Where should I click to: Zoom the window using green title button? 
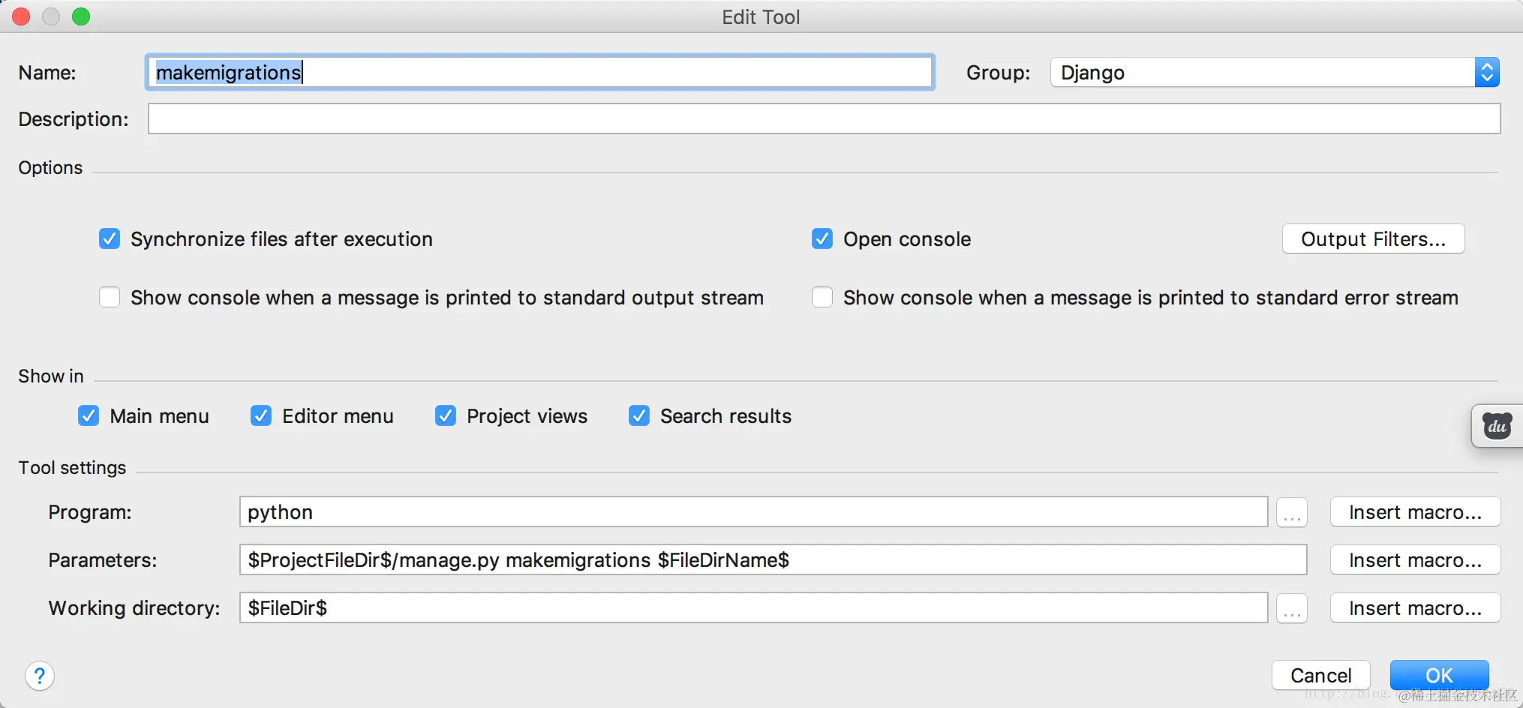pyautogui.click(x=81, y=16)
